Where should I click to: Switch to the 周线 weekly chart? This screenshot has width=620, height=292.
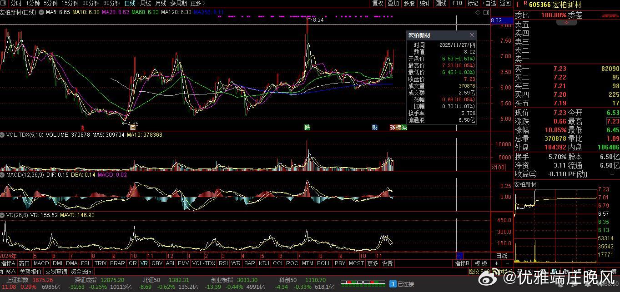click(x=145, y=3)
